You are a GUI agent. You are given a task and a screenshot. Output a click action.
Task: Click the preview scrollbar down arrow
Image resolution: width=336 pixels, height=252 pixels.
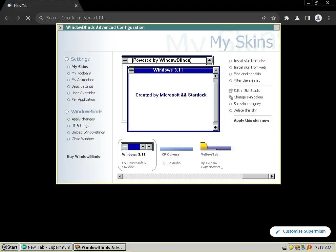point(216,128)
